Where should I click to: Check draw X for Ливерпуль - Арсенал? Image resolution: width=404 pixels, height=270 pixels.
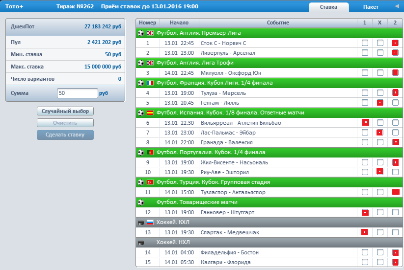[380, 53]
